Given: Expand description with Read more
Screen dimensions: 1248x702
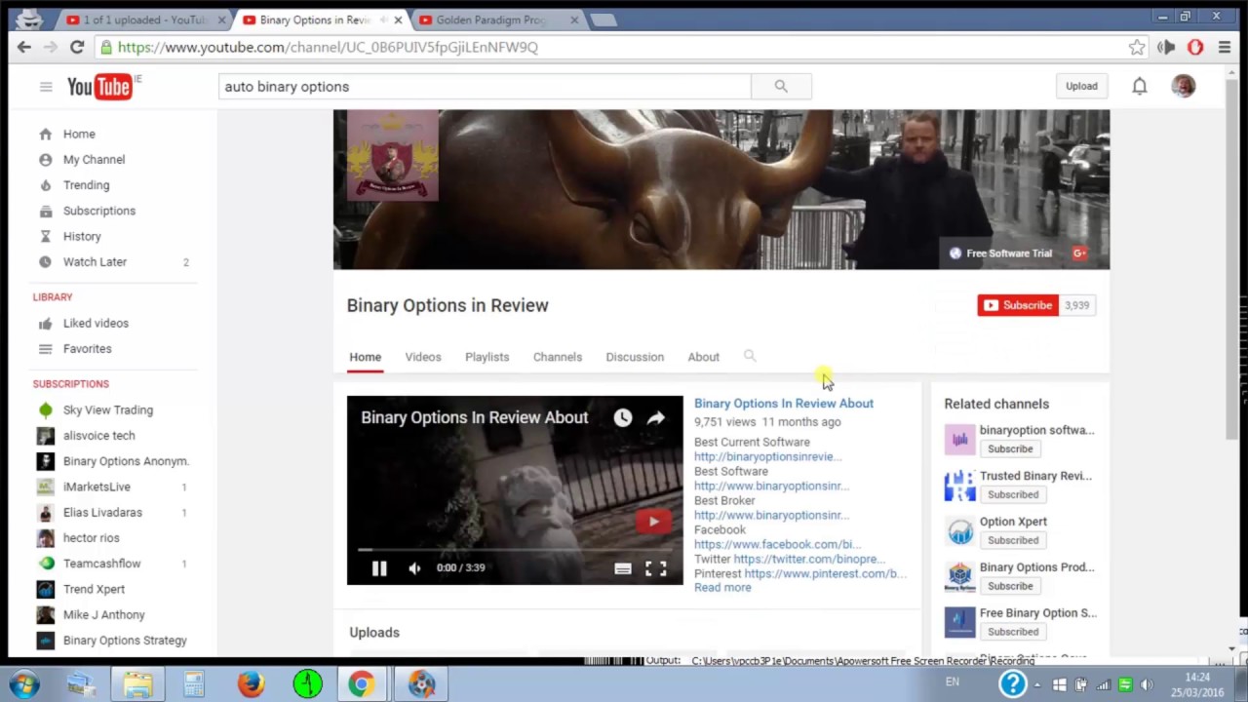Looking at the screenshot, I should point(722,588).
